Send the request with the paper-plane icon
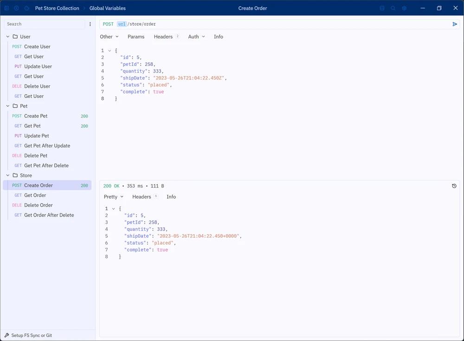 (x=455, y=24)
